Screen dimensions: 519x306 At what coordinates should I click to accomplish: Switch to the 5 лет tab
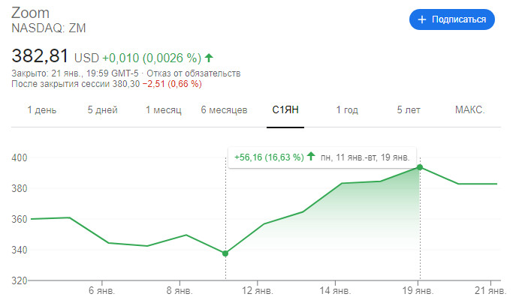[409, 110]
